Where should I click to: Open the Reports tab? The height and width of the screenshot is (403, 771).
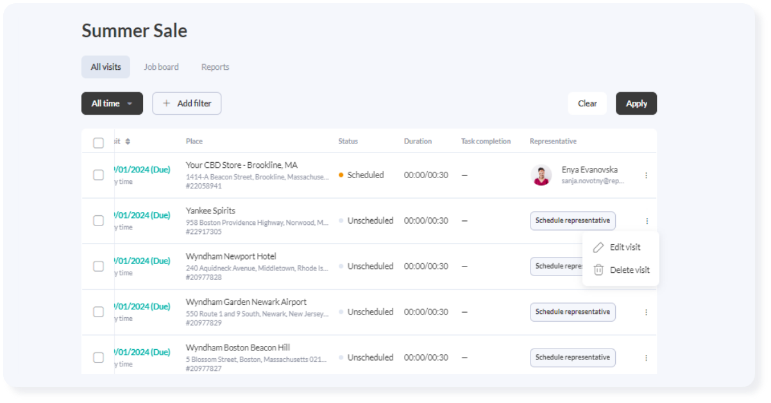tap(215, 67)
